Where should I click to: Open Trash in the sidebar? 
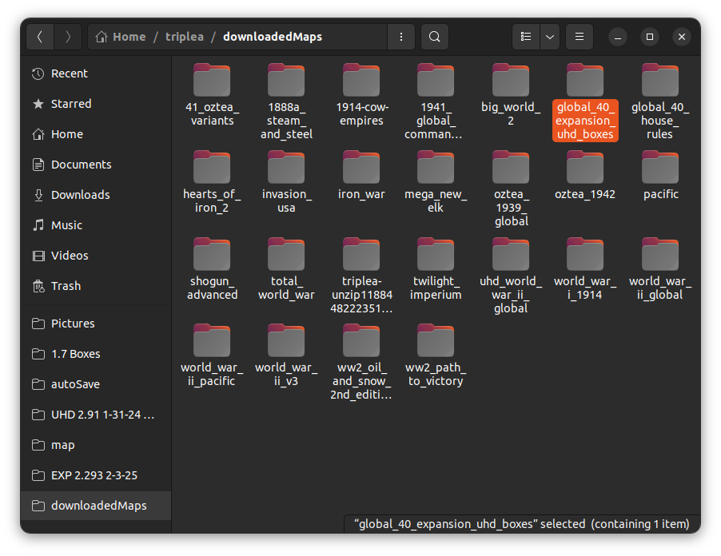66,286
